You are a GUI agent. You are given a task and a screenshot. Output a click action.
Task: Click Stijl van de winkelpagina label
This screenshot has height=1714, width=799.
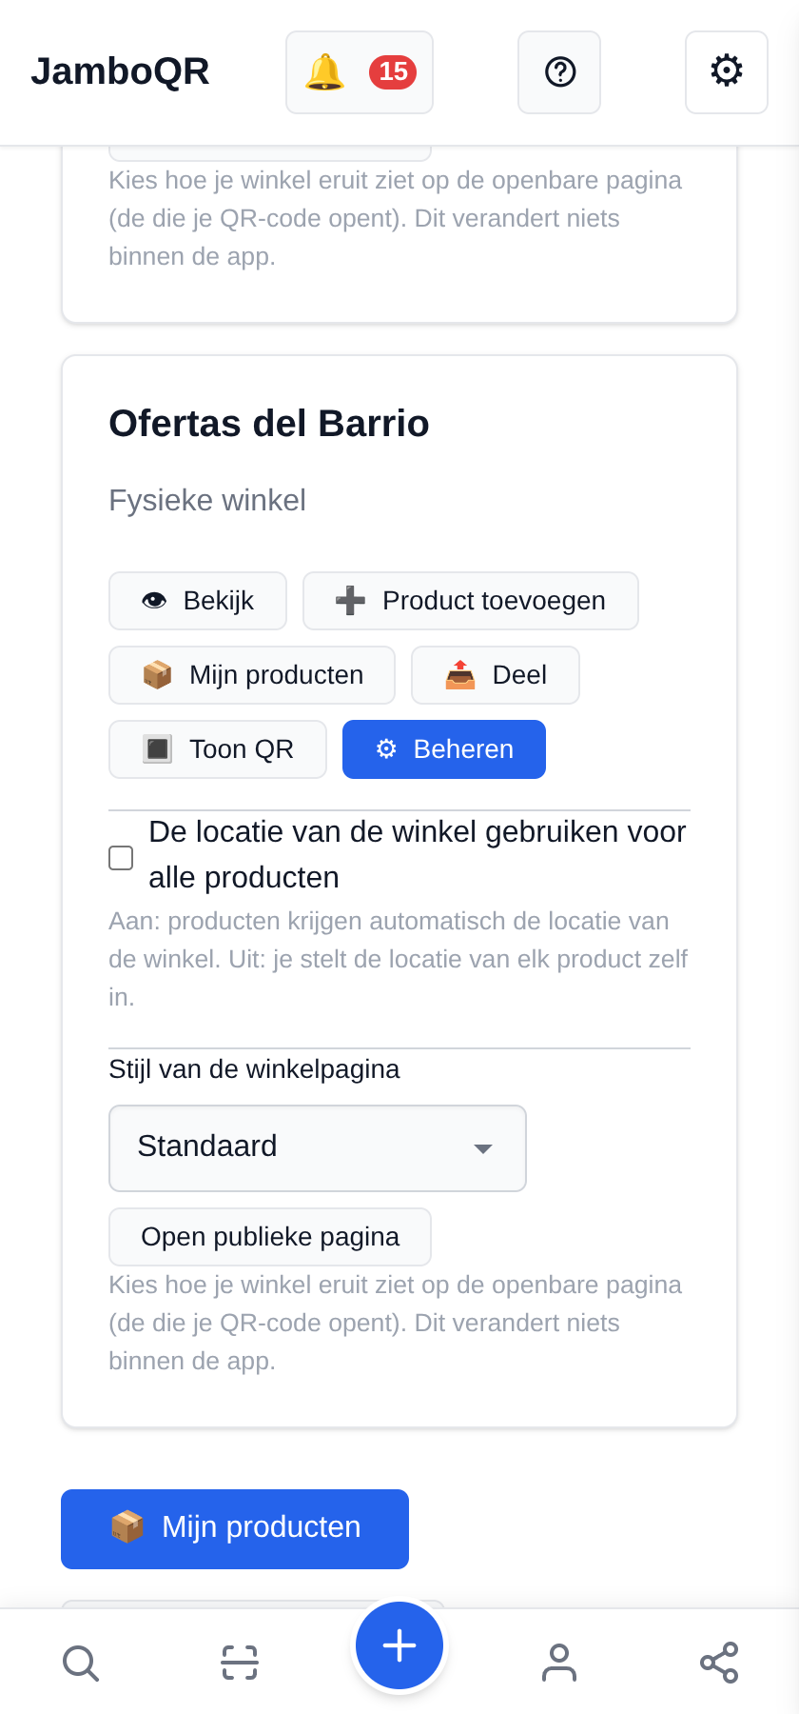(254, 1069)
